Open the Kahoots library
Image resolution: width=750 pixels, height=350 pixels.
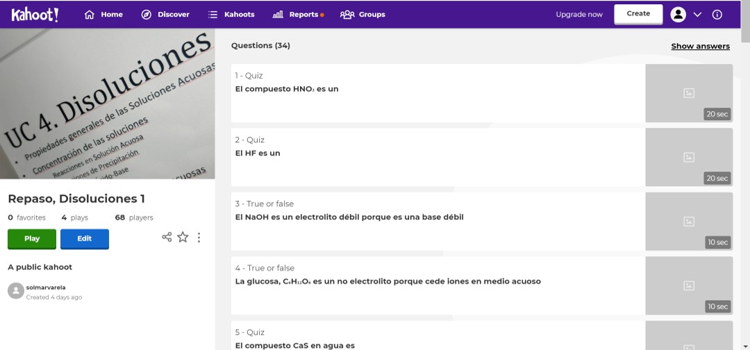(x=231, y=15)
